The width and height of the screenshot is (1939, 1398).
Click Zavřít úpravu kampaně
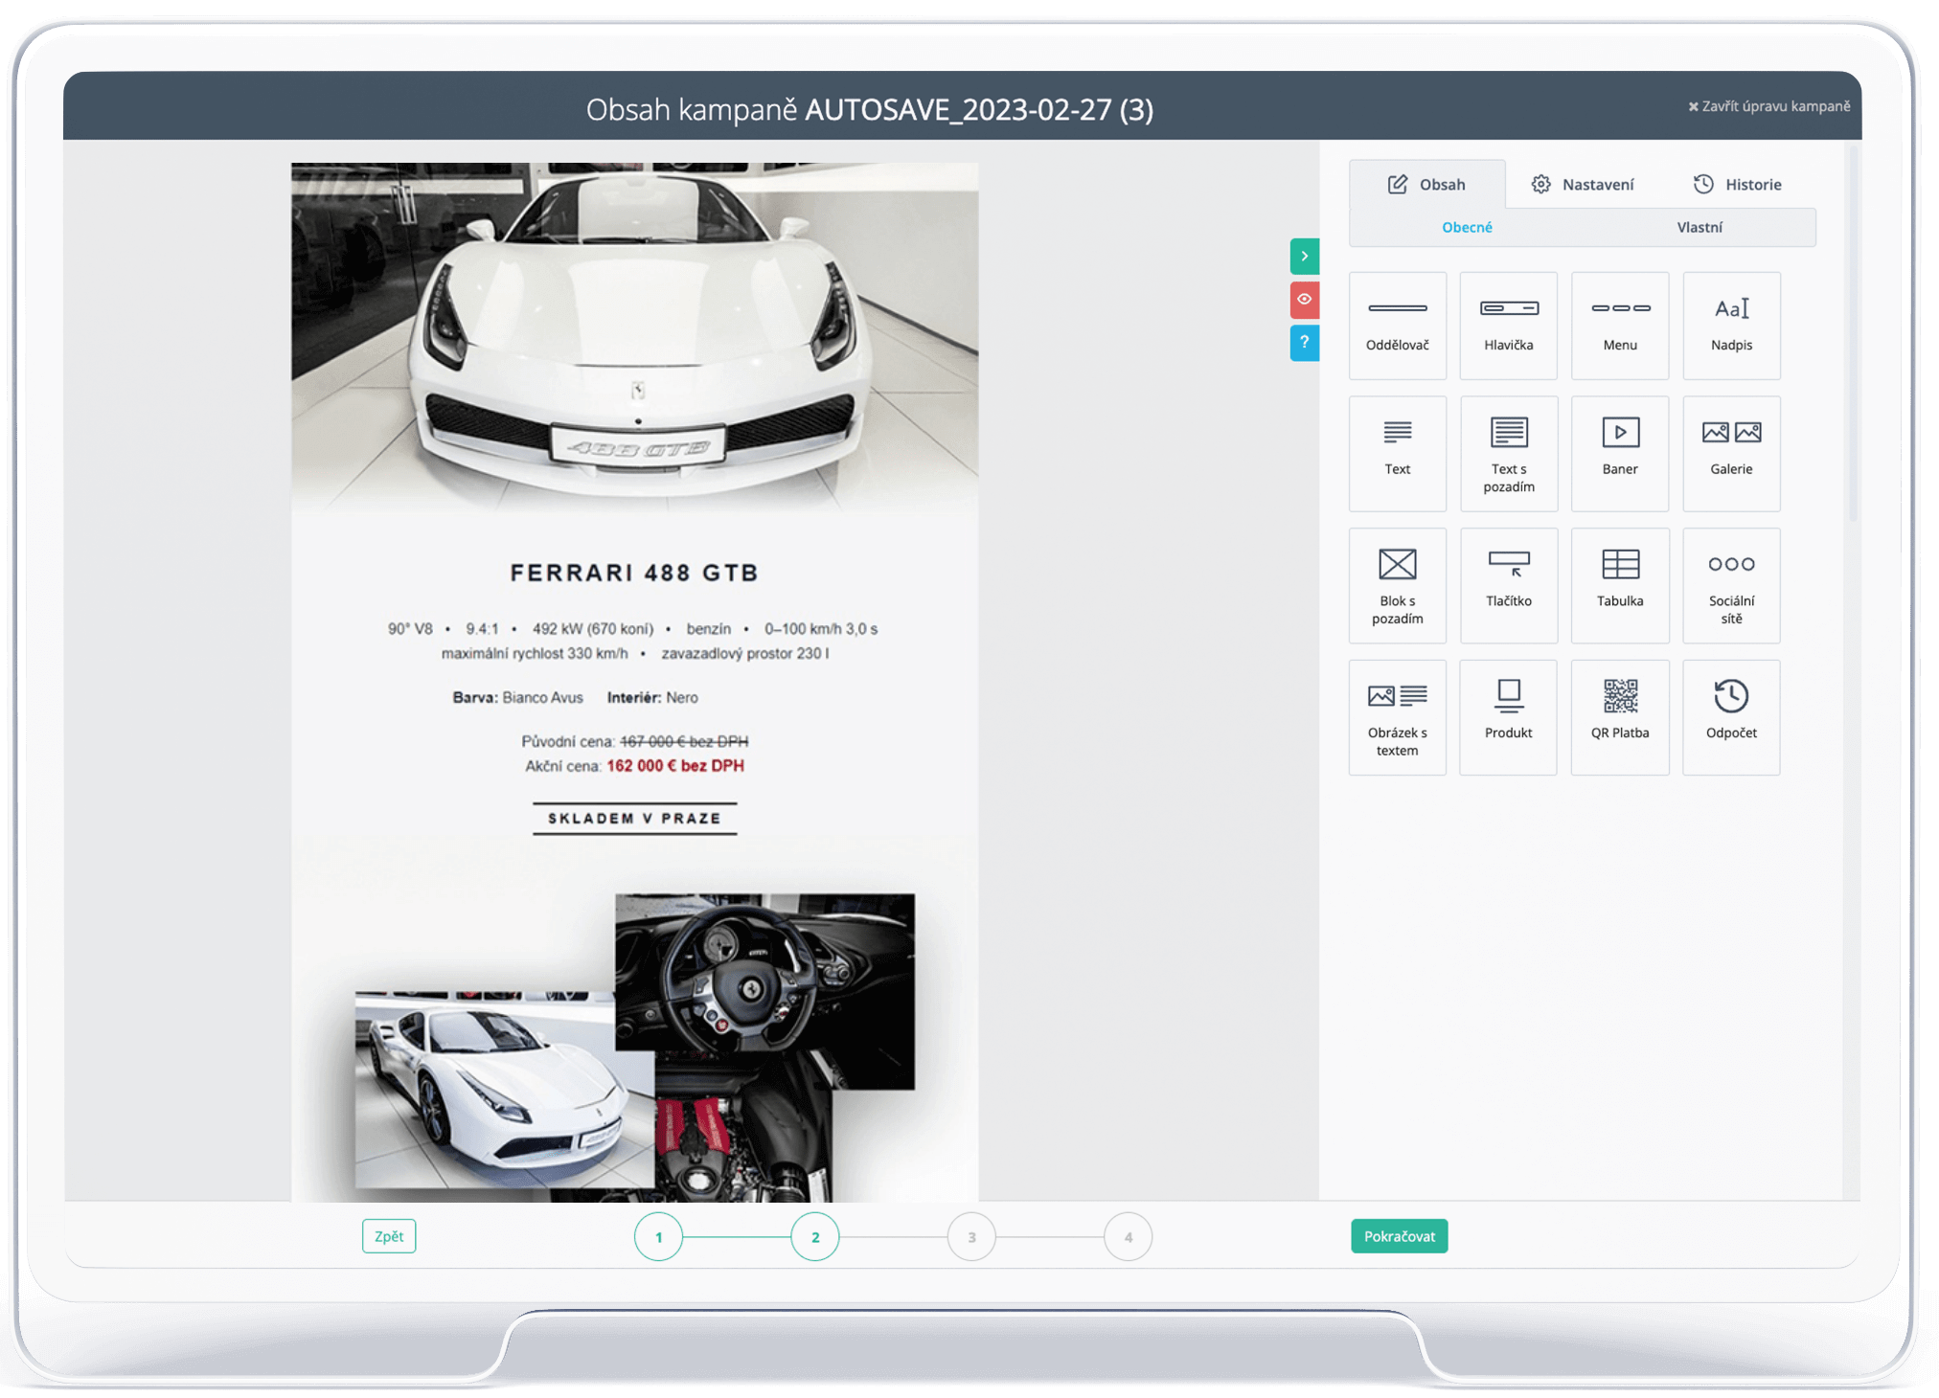[1768, 106]
